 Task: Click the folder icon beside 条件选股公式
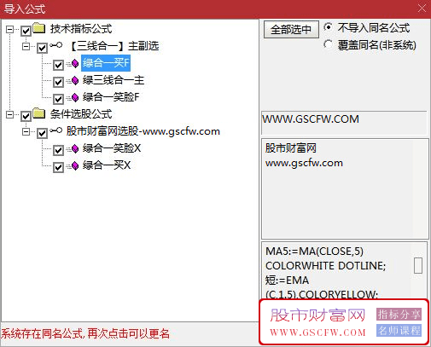click(x=39, y=113)
